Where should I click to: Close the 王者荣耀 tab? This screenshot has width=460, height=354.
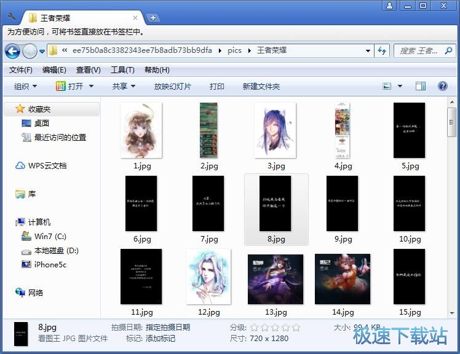click(x=135, y=18)
